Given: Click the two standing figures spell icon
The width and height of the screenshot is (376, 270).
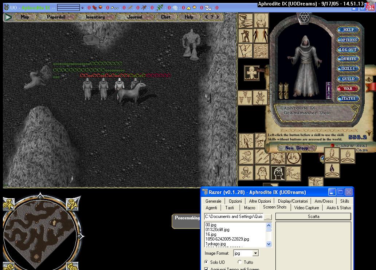Looking at the screenshot, I should [261, 36].
